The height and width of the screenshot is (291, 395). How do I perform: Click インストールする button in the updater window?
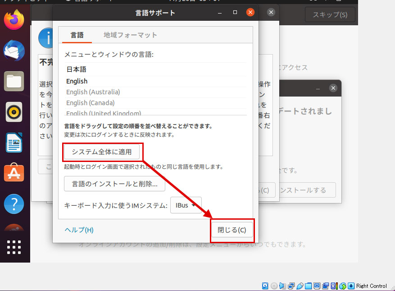point(308,190)
